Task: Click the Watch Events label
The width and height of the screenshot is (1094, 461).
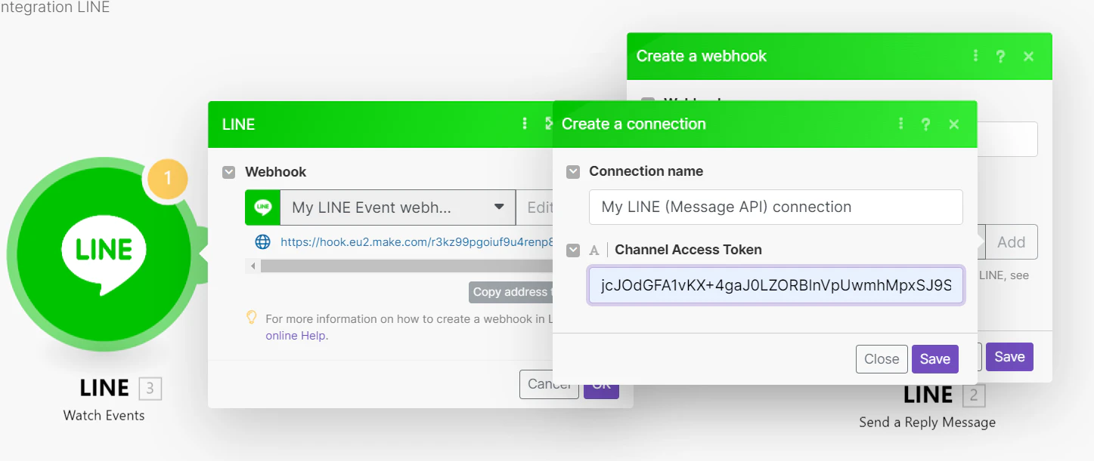Action: click(x=104, y=415)
